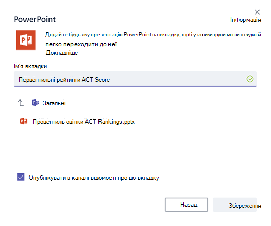This screenshot has width=271, height=226.
Task: Click the Teams channel icon beside Загальні
Action: point(35,103)
